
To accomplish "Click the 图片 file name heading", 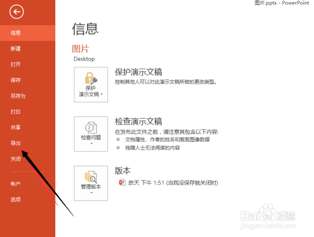I will click(x=81, y=49).
